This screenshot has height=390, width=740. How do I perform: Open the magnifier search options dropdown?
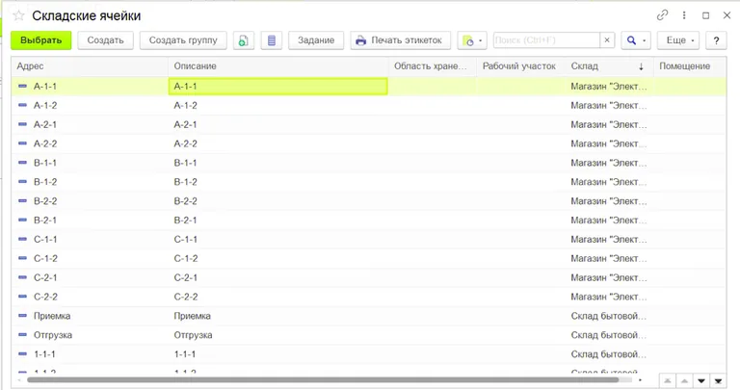636,40
